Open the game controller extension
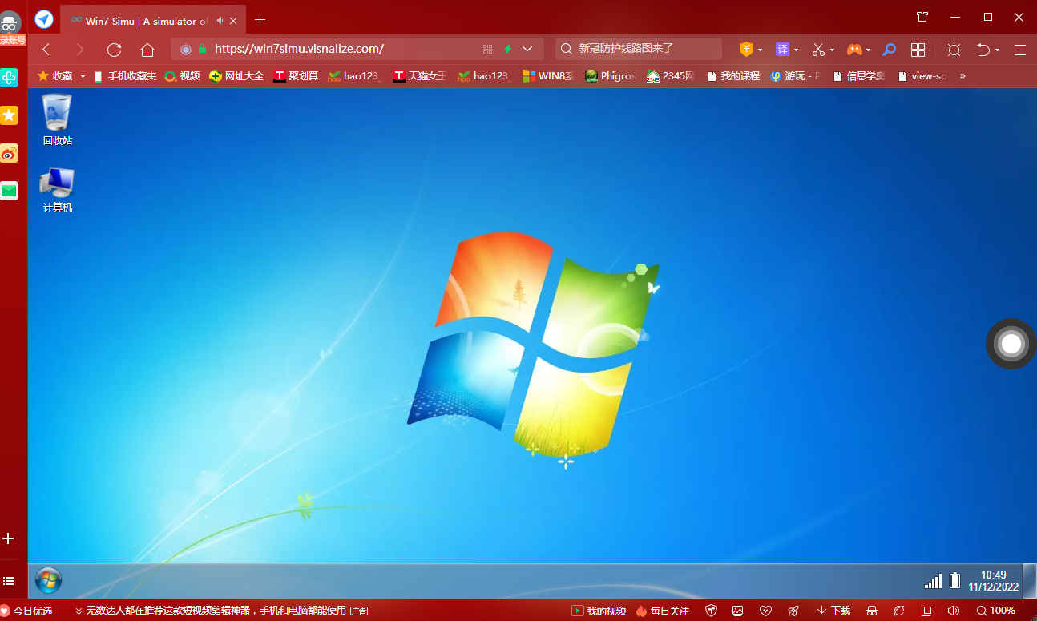 click(854, 50)
